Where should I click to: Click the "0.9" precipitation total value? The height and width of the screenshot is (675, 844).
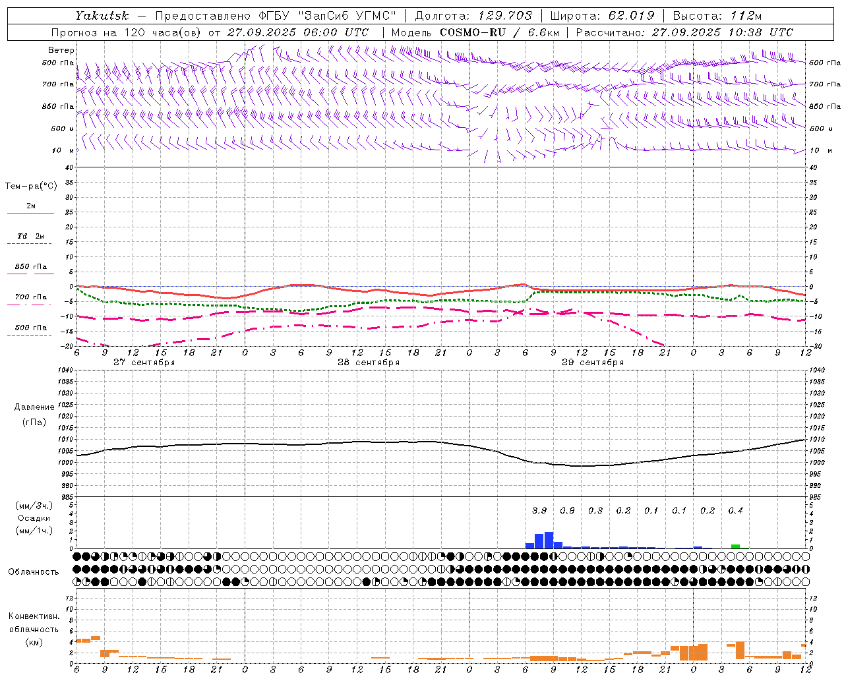pyautogui.click(x=567, y=510)
